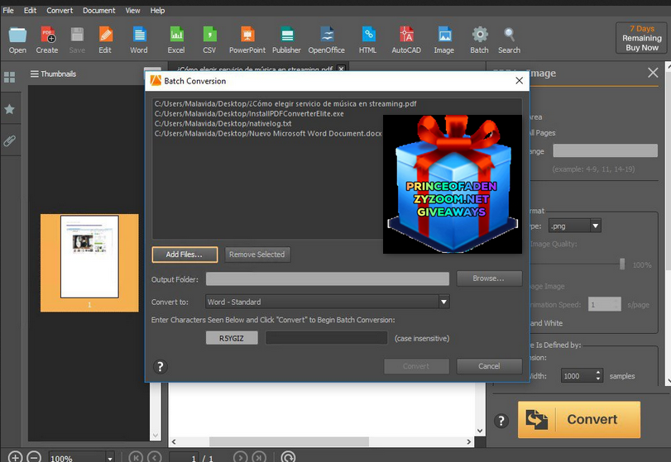Image resolution: width=671 pixels, height=462 pixels.
Task: Go to the last page icon
Action: point(259,457)
